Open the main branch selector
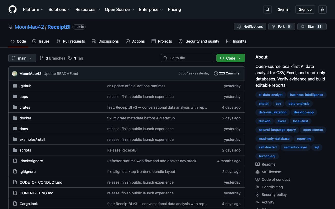This screenshot has width=335, height=209. (22, 58)
